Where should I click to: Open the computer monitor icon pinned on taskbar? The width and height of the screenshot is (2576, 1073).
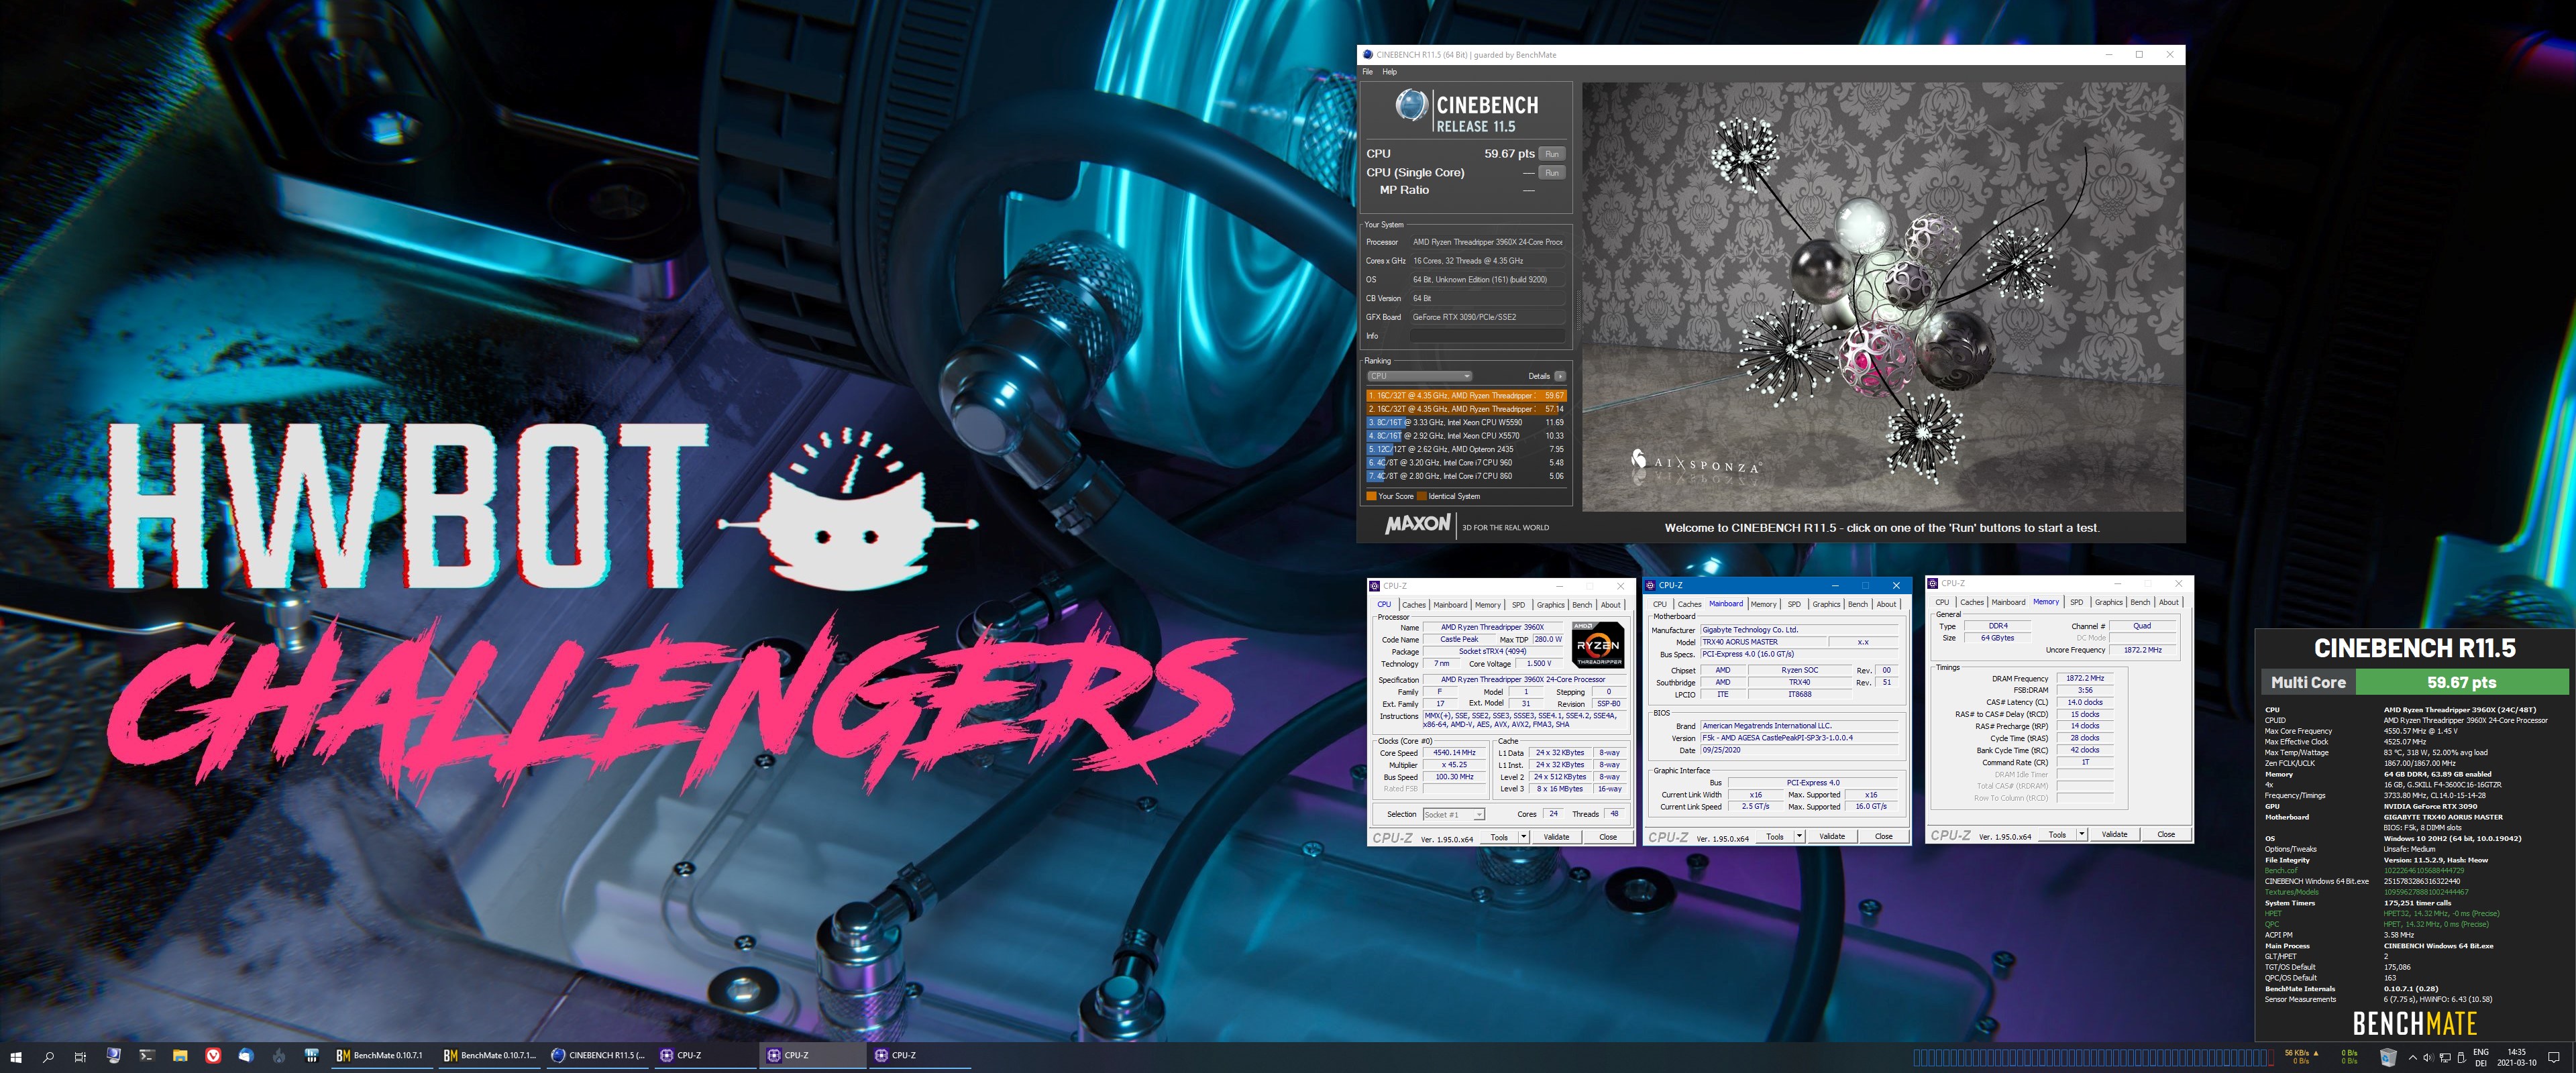[113, 1055]
